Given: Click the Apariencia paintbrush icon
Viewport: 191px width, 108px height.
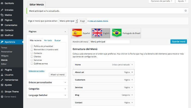Looking at the screenshot, I should [x=2, y=42].
